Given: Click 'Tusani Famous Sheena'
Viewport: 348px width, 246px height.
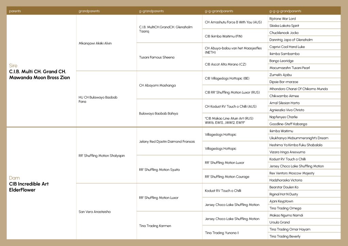Looking at the screenshot, I should [157, 57].
